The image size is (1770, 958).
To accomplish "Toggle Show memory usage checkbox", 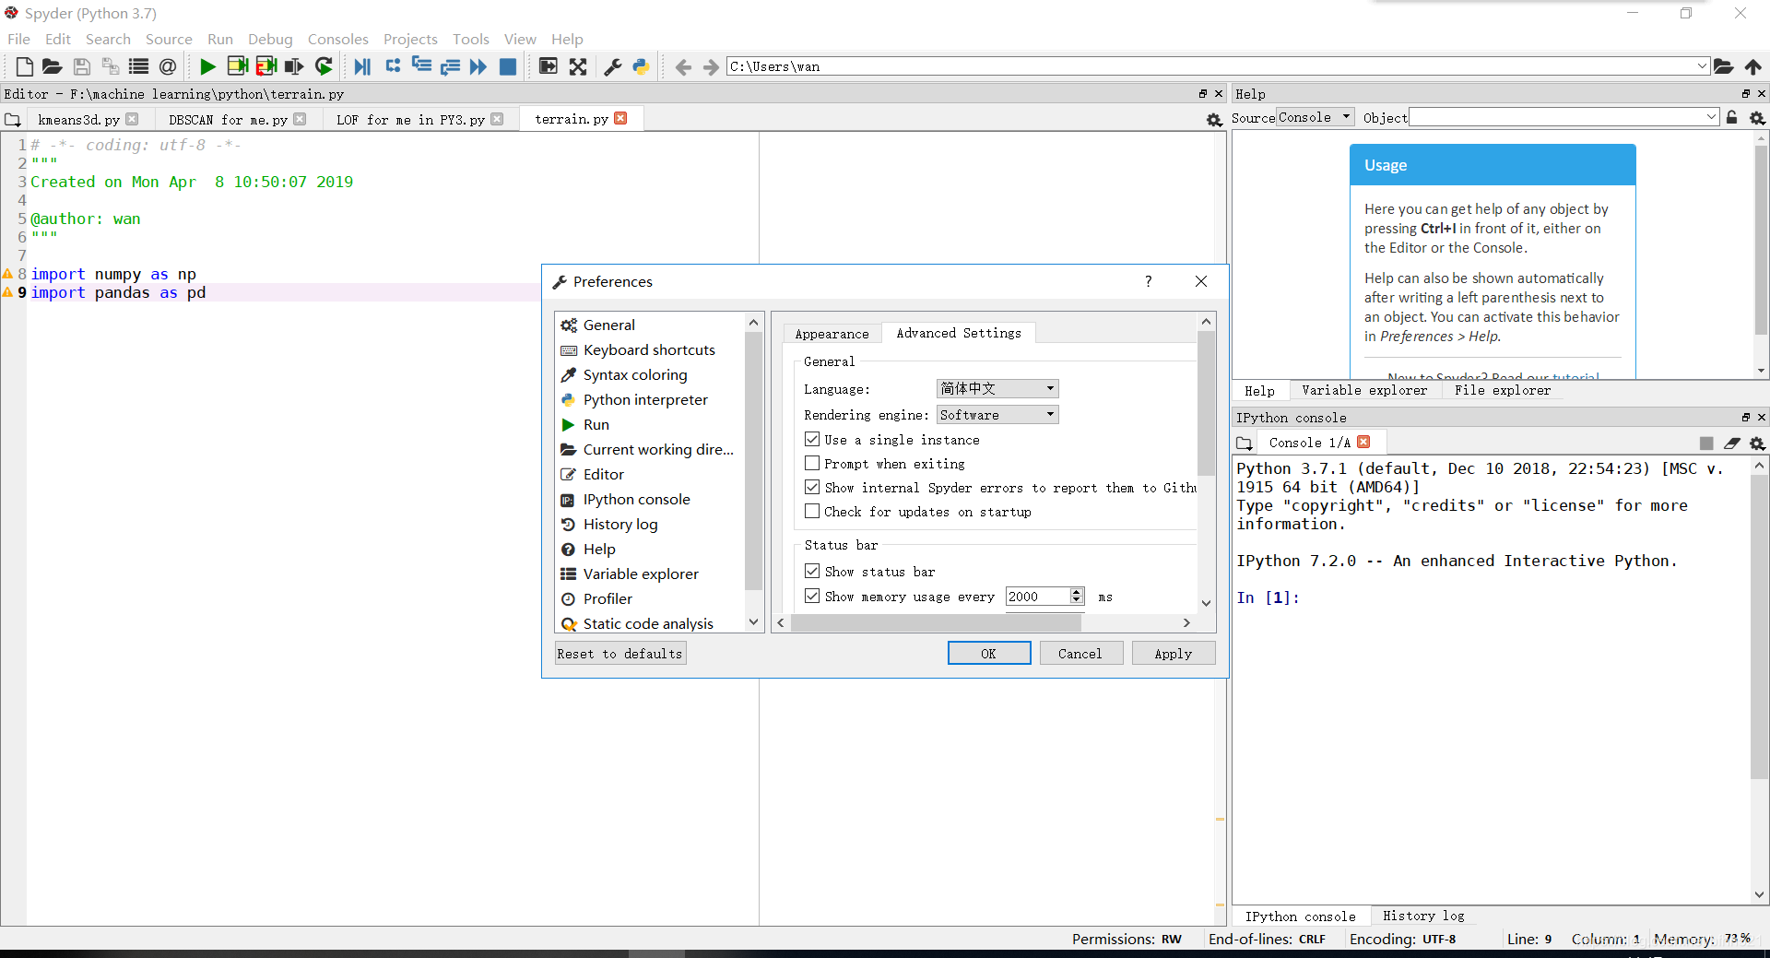I will pyautogui.click(x=812, y=596).
